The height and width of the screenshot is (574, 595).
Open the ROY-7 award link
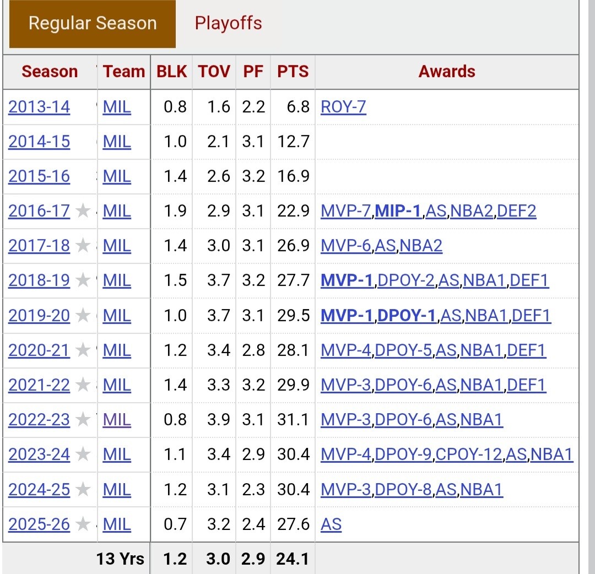343,107
